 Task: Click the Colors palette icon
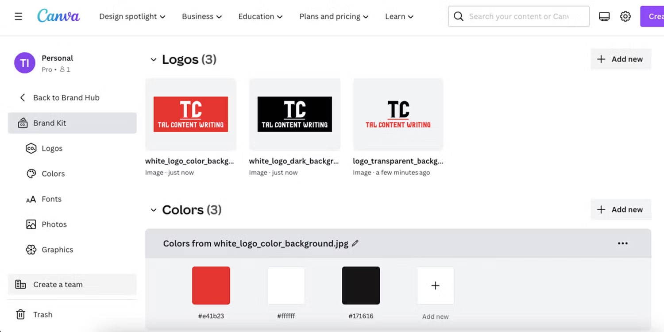31,174
